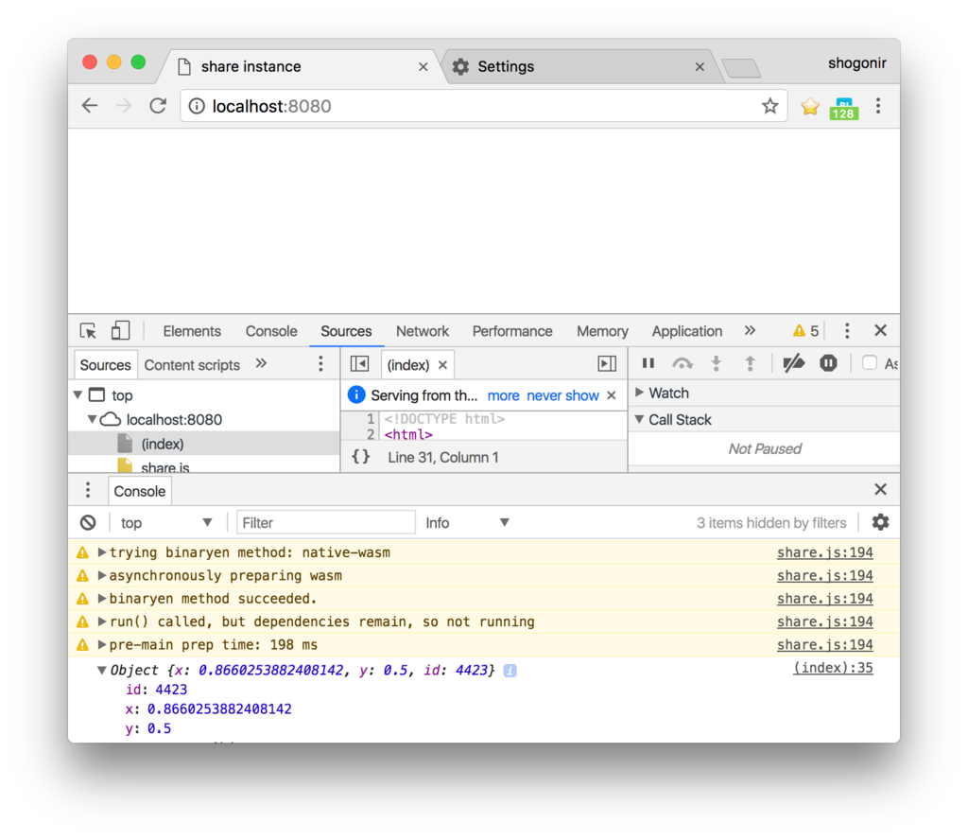Viewport: 968px width, 840px height.
Task: Close the (index) editor tab
Action: pyautogui.click(x=442, y=365)
